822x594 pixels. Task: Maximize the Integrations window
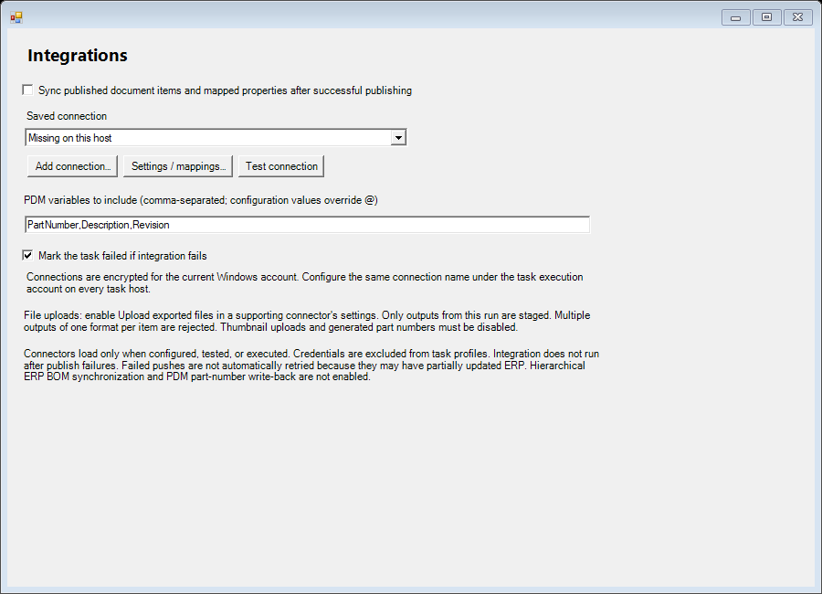click(x=766, y=17)
